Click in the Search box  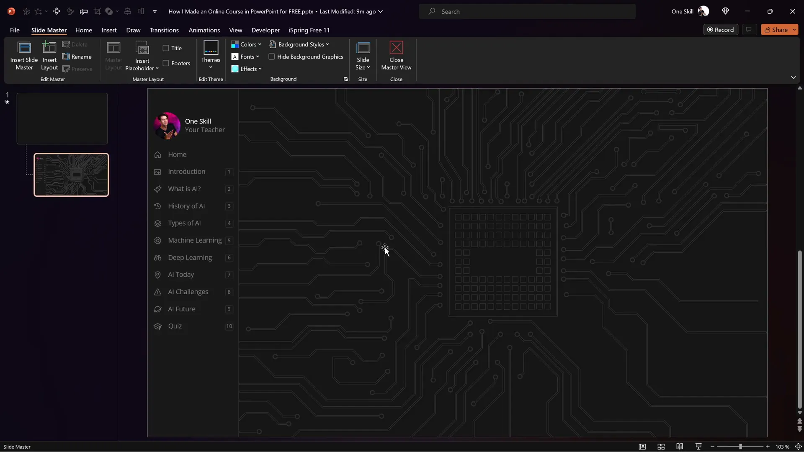pos(527,12)
